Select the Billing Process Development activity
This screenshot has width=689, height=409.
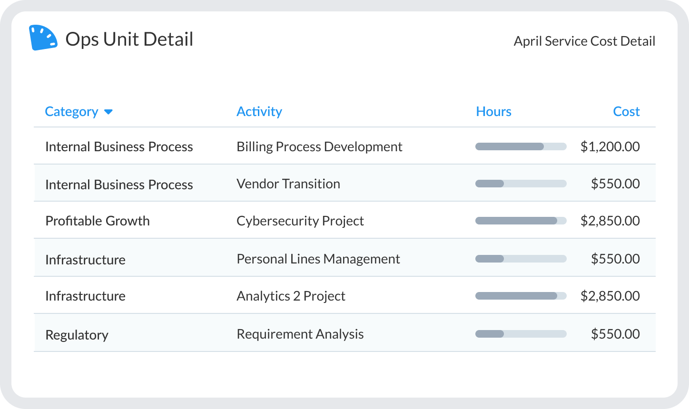(319, 146)
